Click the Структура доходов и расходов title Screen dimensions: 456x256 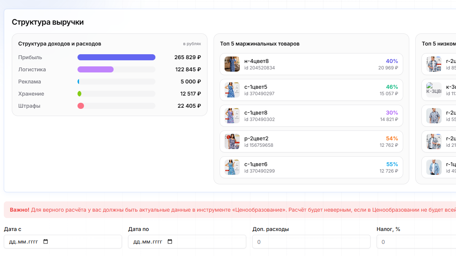click(60, 44)
